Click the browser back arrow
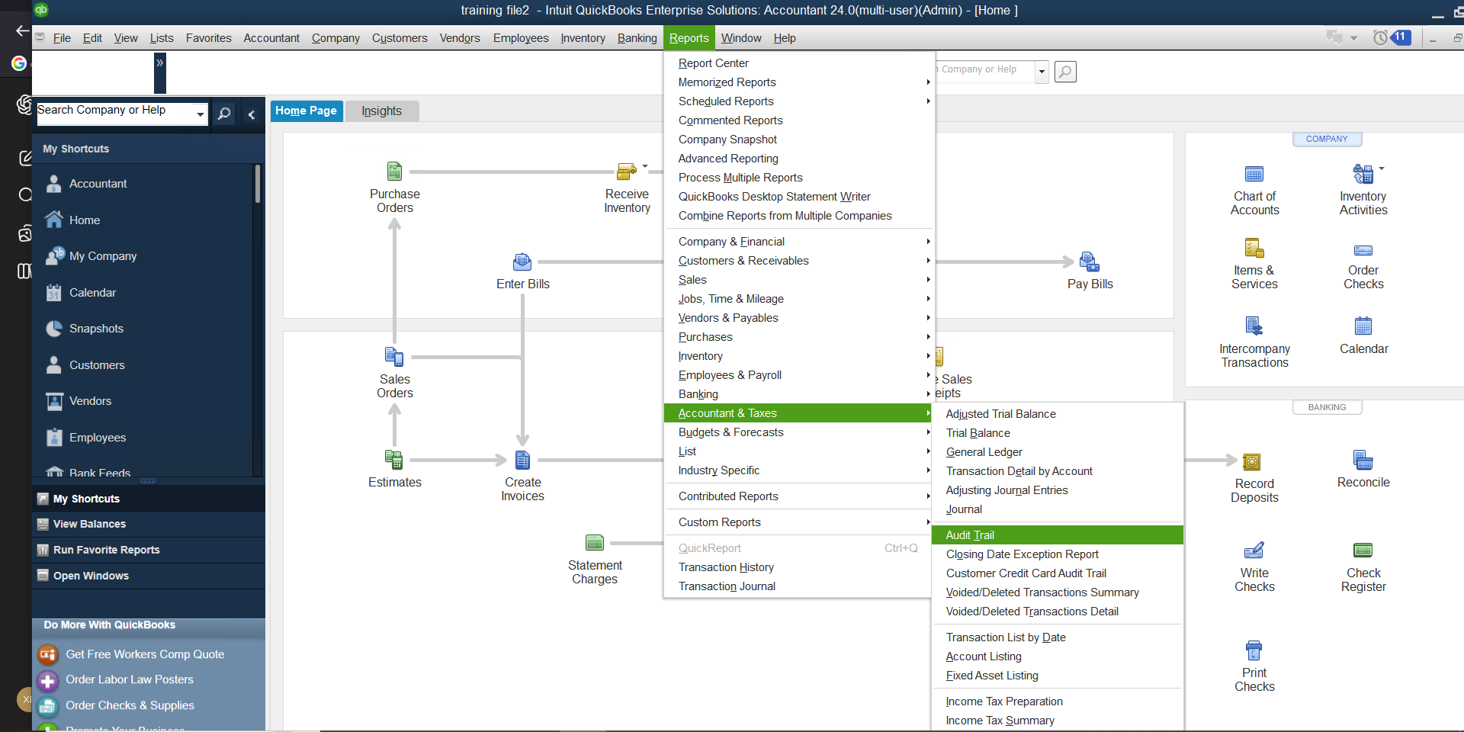 pos(22,30)
